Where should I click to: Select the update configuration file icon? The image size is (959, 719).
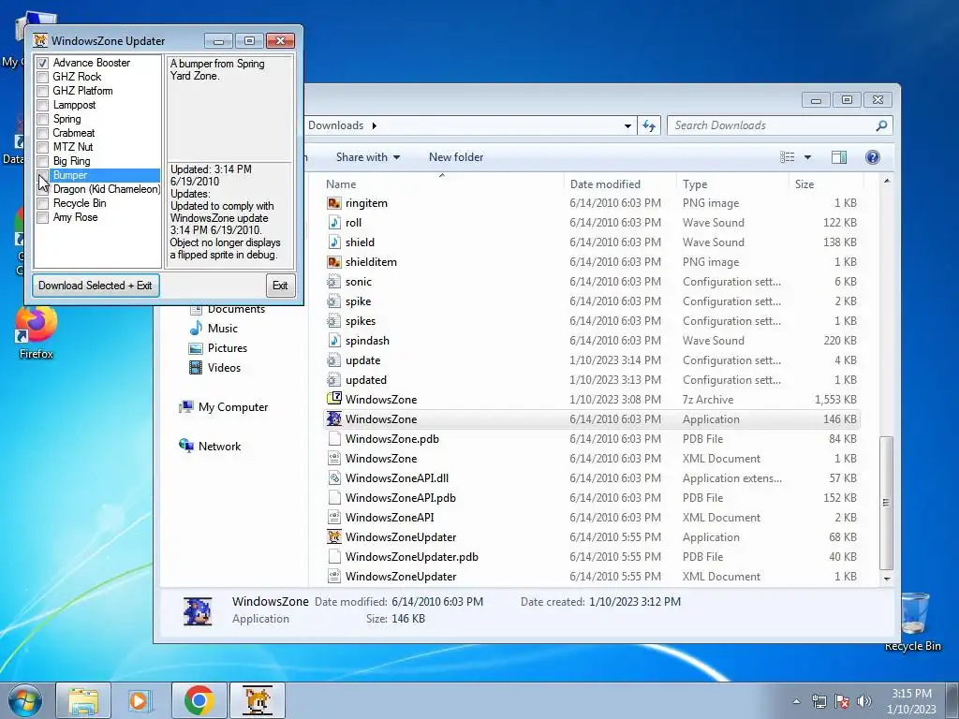334,360
